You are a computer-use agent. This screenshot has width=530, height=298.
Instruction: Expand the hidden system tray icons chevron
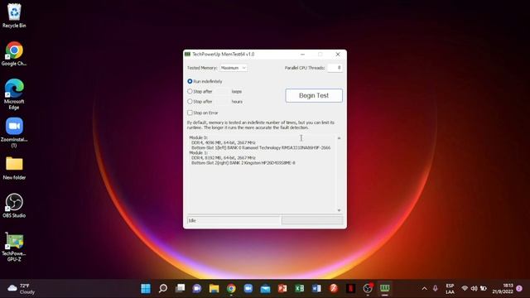tap(424, 289)
